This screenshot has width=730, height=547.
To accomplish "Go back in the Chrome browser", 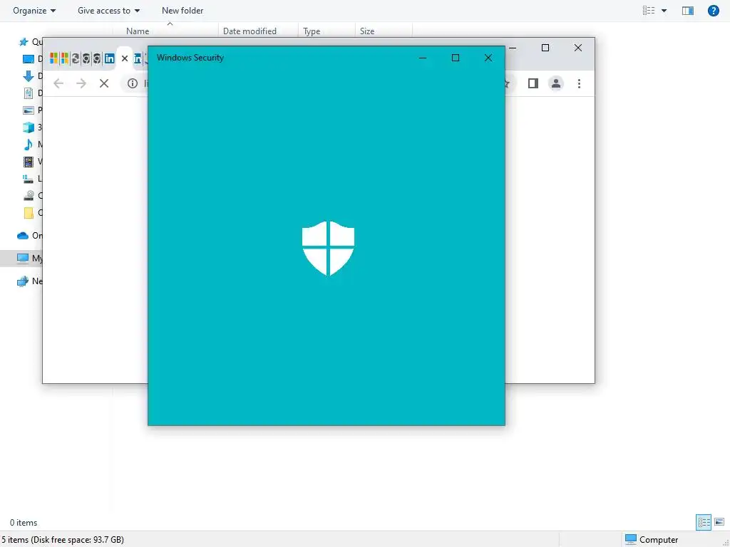I will tap(58, 83).
